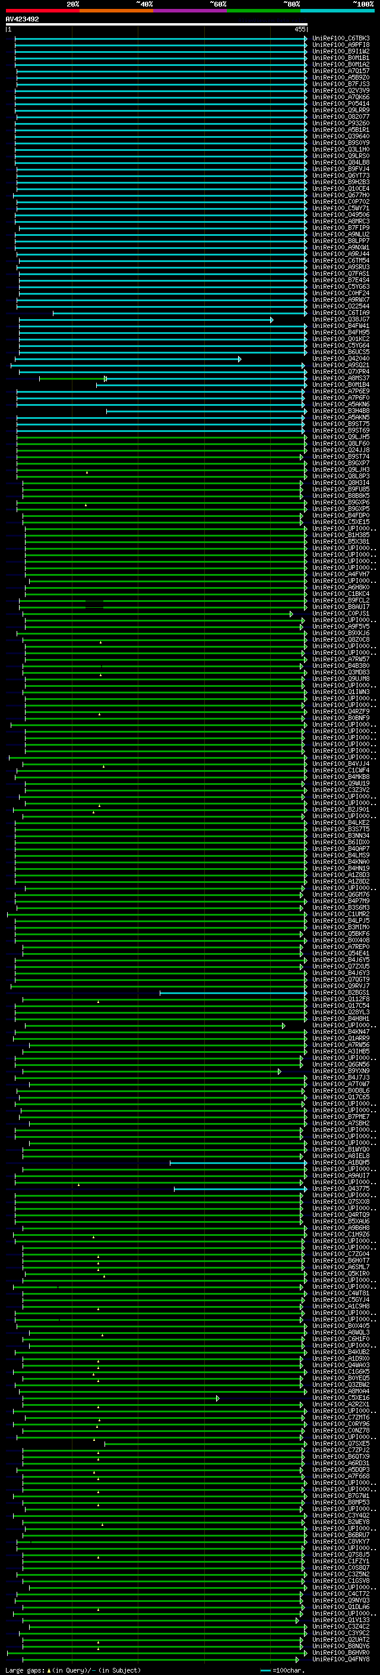Select hit label UniRef100_Q8H3I4
The height and width of the screenshot is (1675, 380).
[341, 483]
